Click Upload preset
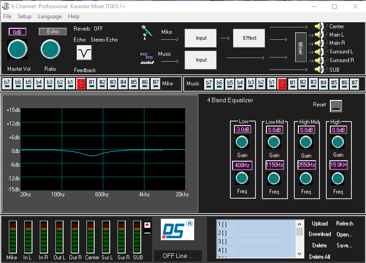The width and height of the screenshot is (366, 263). click(x=320, y=223)
